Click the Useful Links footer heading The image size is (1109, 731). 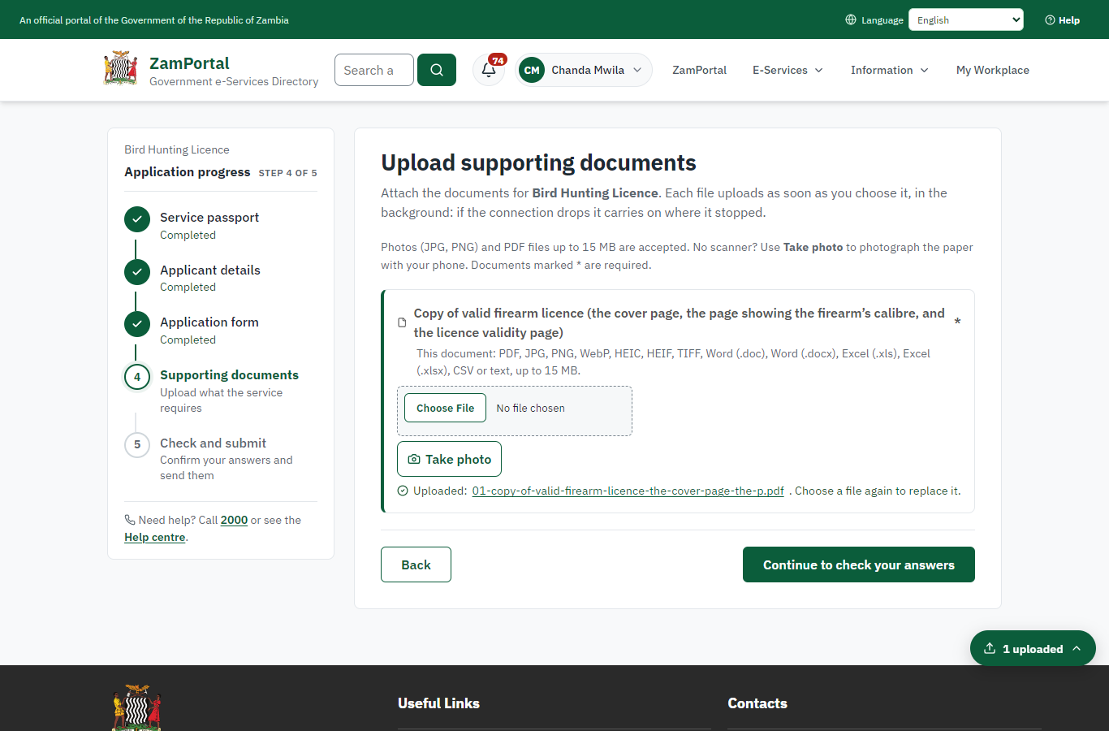[438, 703]
